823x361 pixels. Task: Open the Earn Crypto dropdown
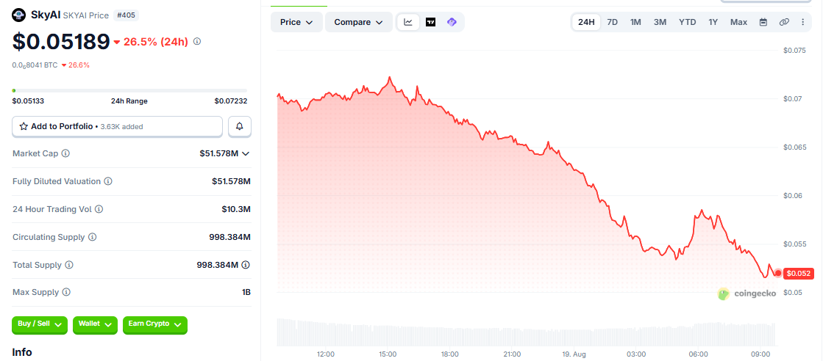155,324
